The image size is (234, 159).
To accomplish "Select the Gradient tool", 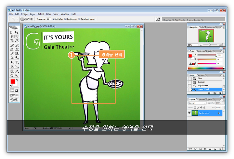I will click(17, 53).
